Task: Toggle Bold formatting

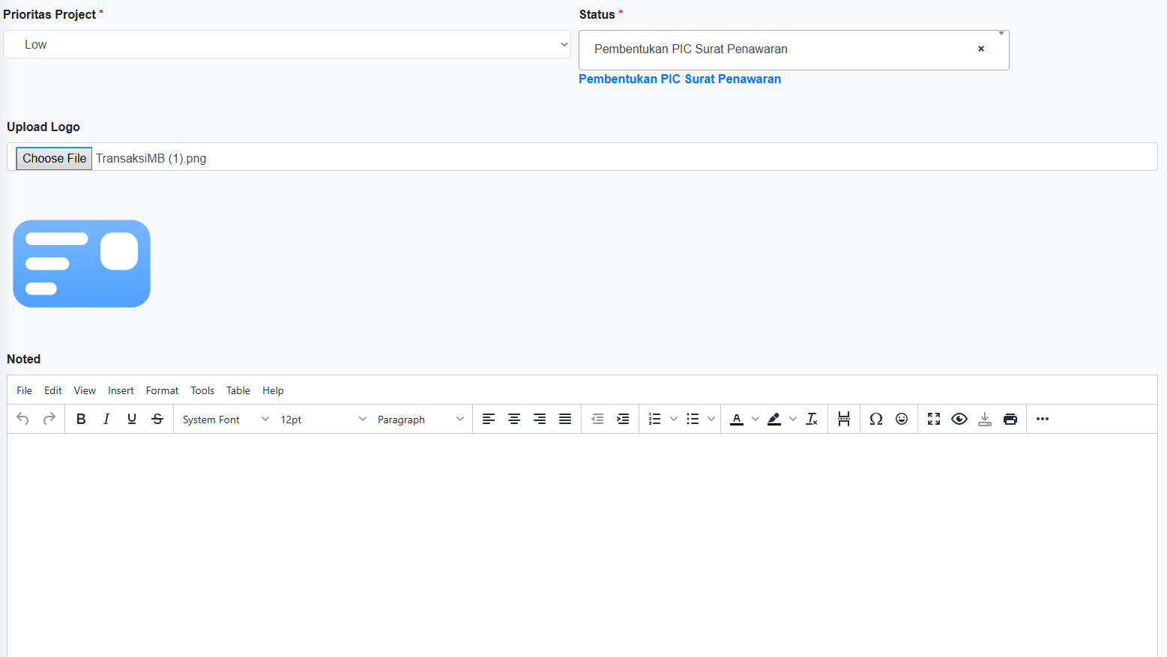Action: pos(81,419)
